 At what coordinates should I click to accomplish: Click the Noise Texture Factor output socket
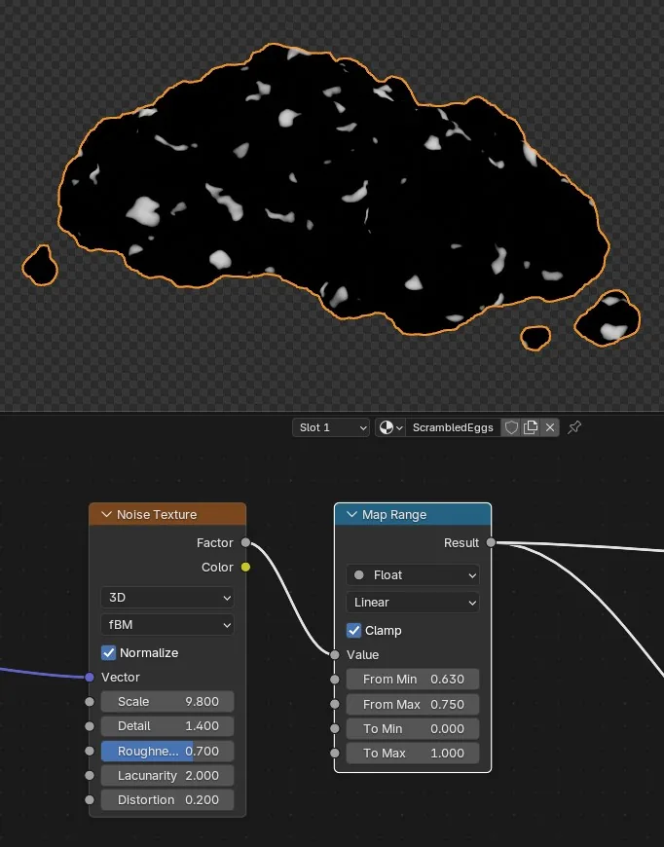(x=245, y=542)
